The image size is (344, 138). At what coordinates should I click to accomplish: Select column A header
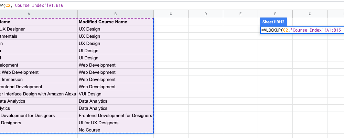pyautogui.click(x=29, y=14)
